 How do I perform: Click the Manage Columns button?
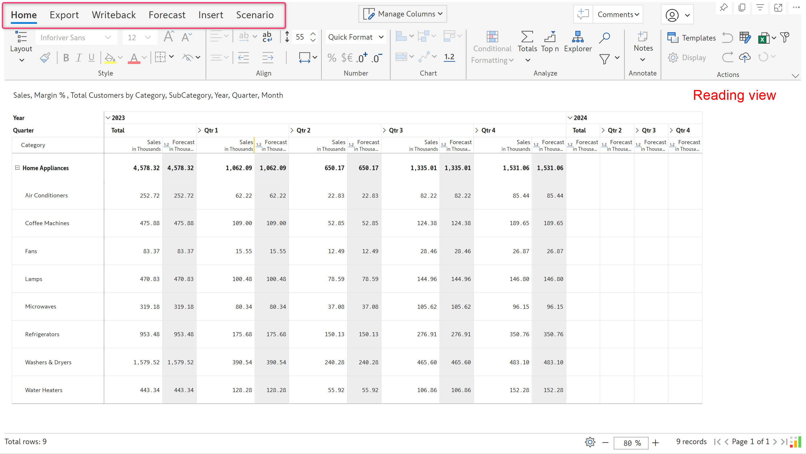402,14
